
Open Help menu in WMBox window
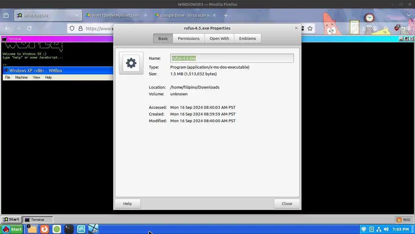49,77
